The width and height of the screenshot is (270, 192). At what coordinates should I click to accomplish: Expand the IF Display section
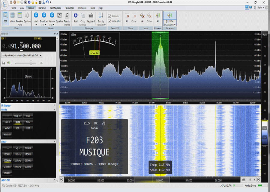tap(54, 105)
